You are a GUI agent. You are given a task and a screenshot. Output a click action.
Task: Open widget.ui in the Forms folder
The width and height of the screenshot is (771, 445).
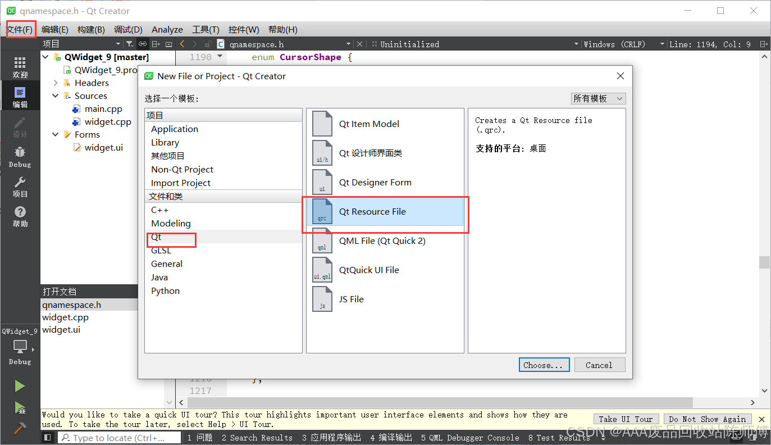103,147
